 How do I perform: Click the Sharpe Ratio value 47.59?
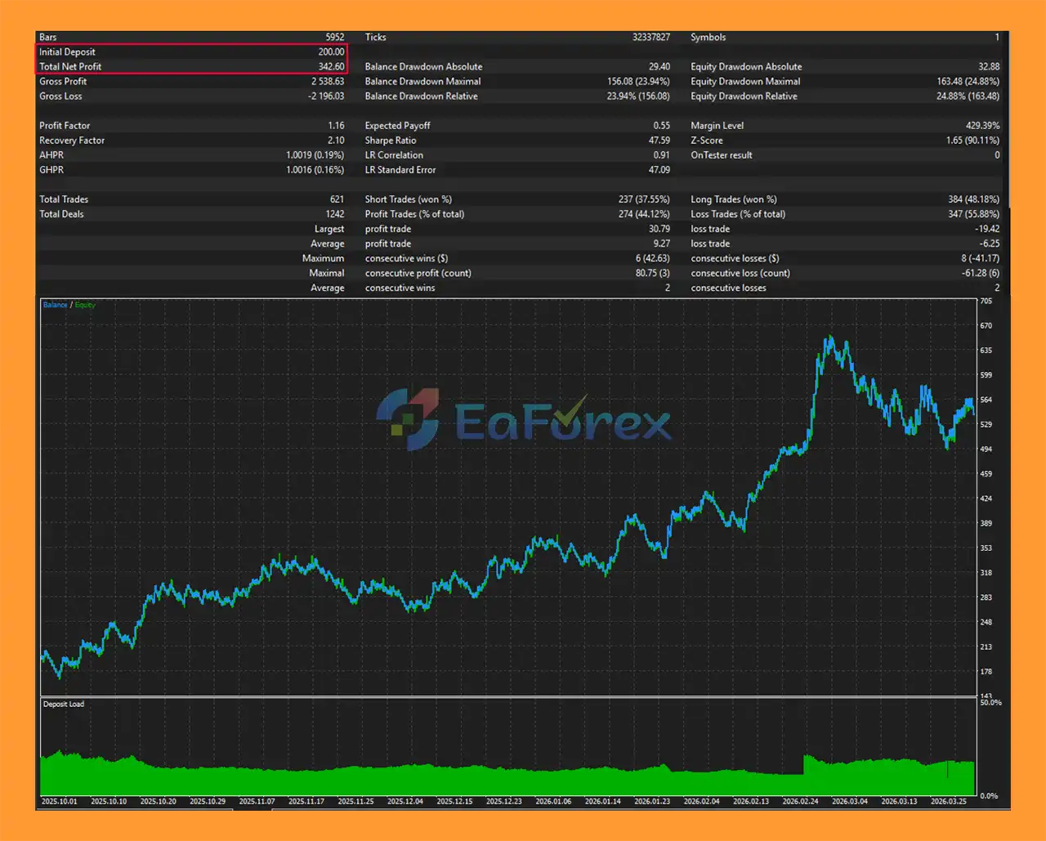[659, 141]
